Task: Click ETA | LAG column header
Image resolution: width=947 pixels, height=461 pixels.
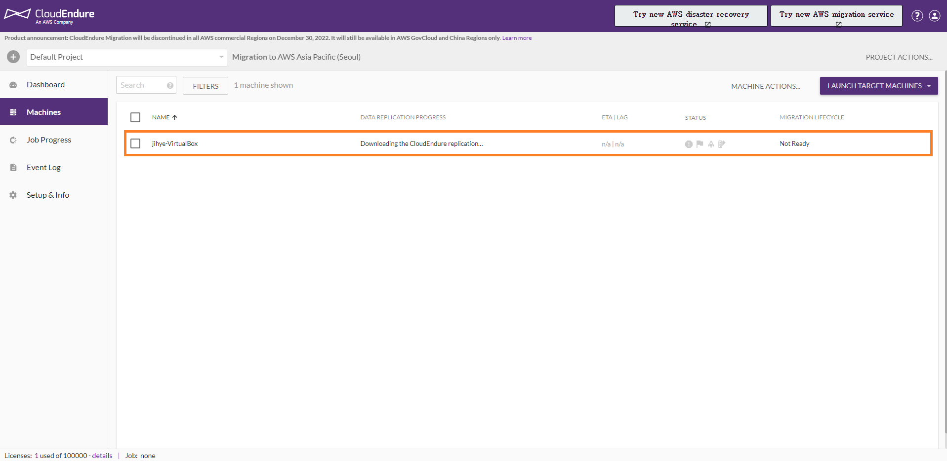Action: [x=615, y=117]
